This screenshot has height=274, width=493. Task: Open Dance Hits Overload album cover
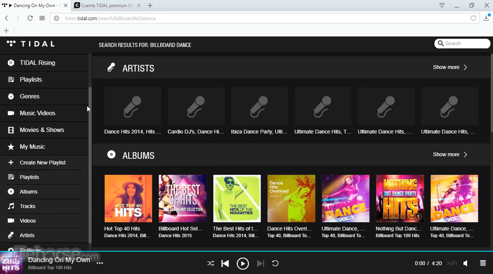click(291, 198)
